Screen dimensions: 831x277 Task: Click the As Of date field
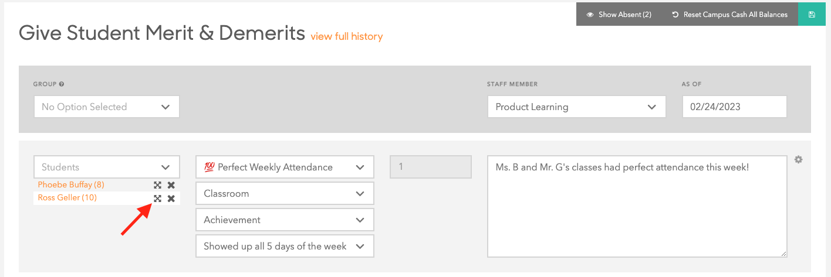(734, 107)
